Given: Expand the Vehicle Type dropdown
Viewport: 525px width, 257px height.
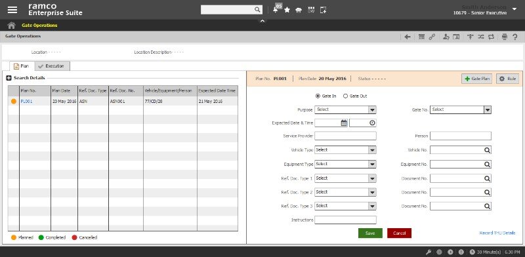Looking at the screenshot, I should coord(345,150).
